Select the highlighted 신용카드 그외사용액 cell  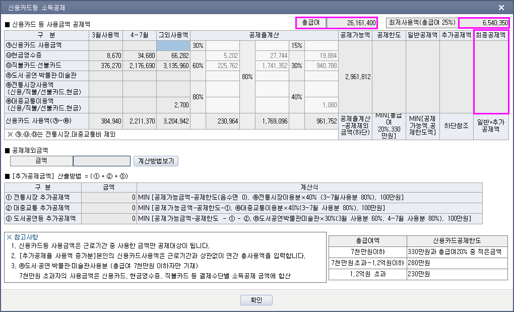173,45
